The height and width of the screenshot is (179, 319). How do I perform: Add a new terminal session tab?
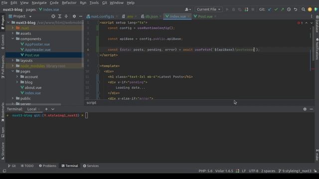pyautogui.click(x=46, y=109)
